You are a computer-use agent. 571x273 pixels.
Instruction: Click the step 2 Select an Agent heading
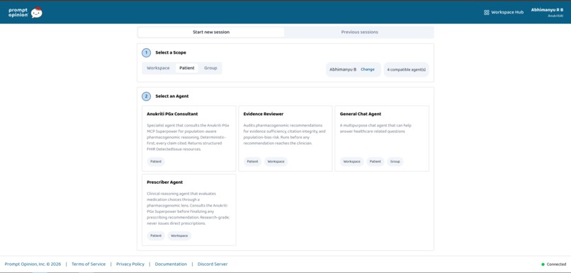click(x=172, y=96)
